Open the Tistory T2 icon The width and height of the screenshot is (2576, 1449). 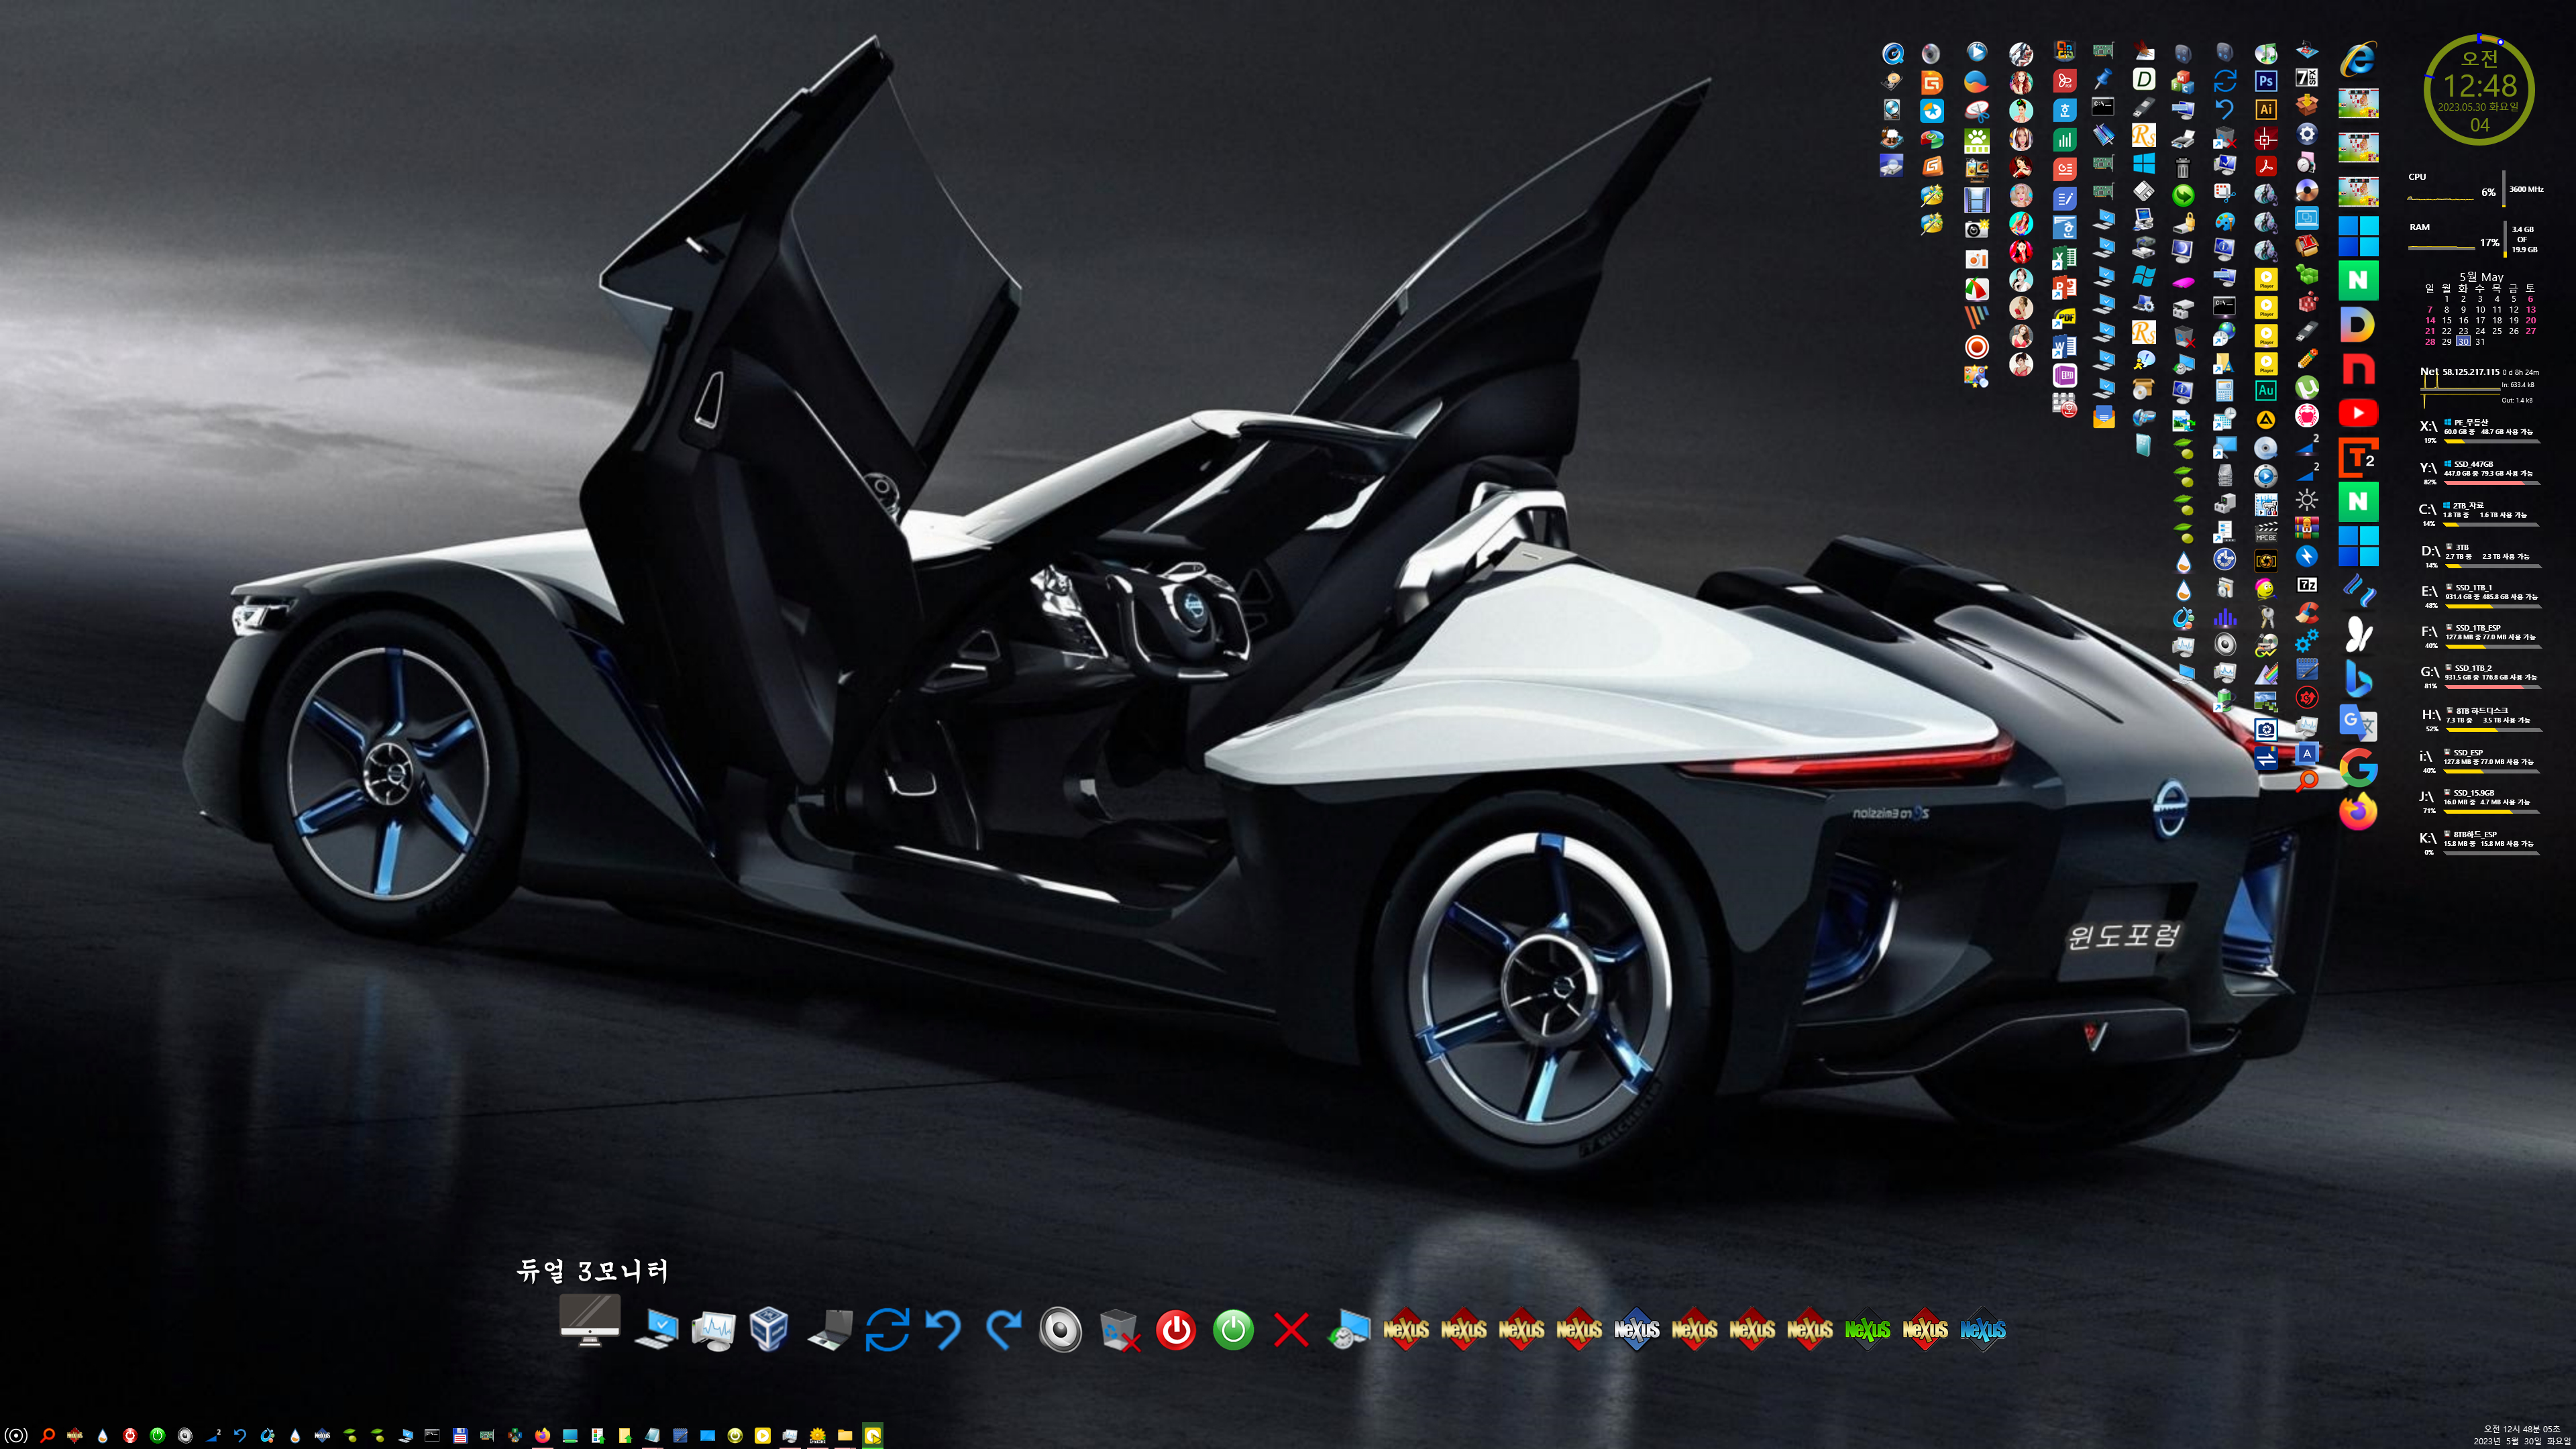point(2358,458)
